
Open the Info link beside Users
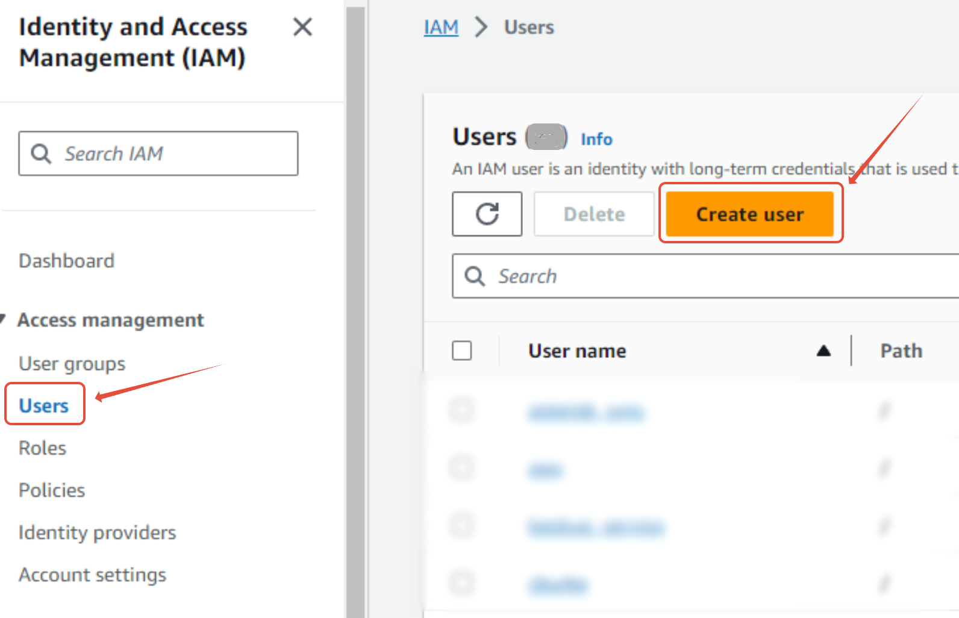click(596, 139)
